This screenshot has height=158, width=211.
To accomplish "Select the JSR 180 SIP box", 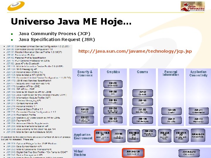I will [143, 102].
